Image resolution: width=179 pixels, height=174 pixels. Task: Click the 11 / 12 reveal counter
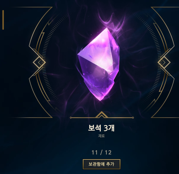101,152
